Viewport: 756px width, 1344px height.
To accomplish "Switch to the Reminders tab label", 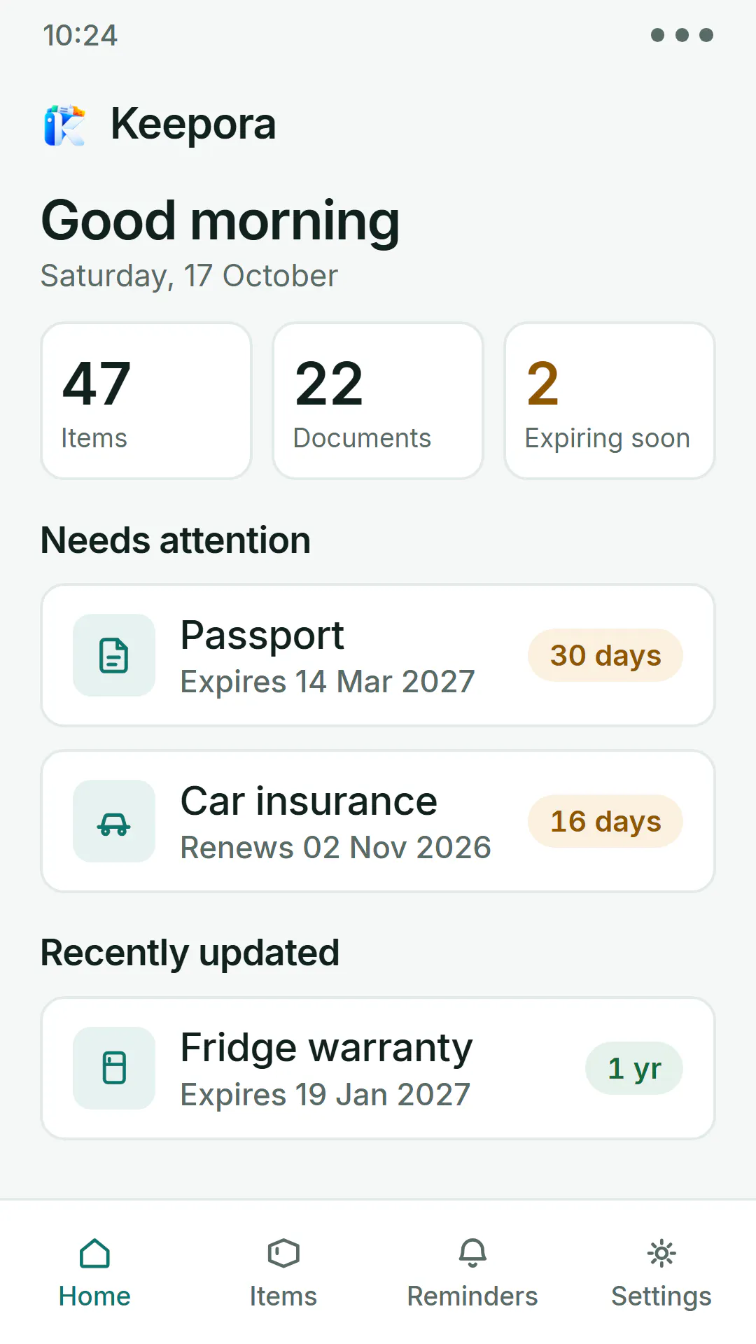I will point(472,1296).
